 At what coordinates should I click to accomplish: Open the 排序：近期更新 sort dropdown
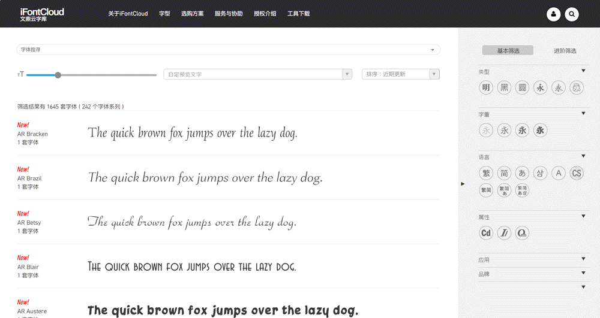401,74
